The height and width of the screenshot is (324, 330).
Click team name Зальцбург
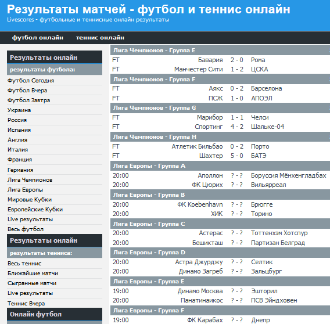point(266,271)
